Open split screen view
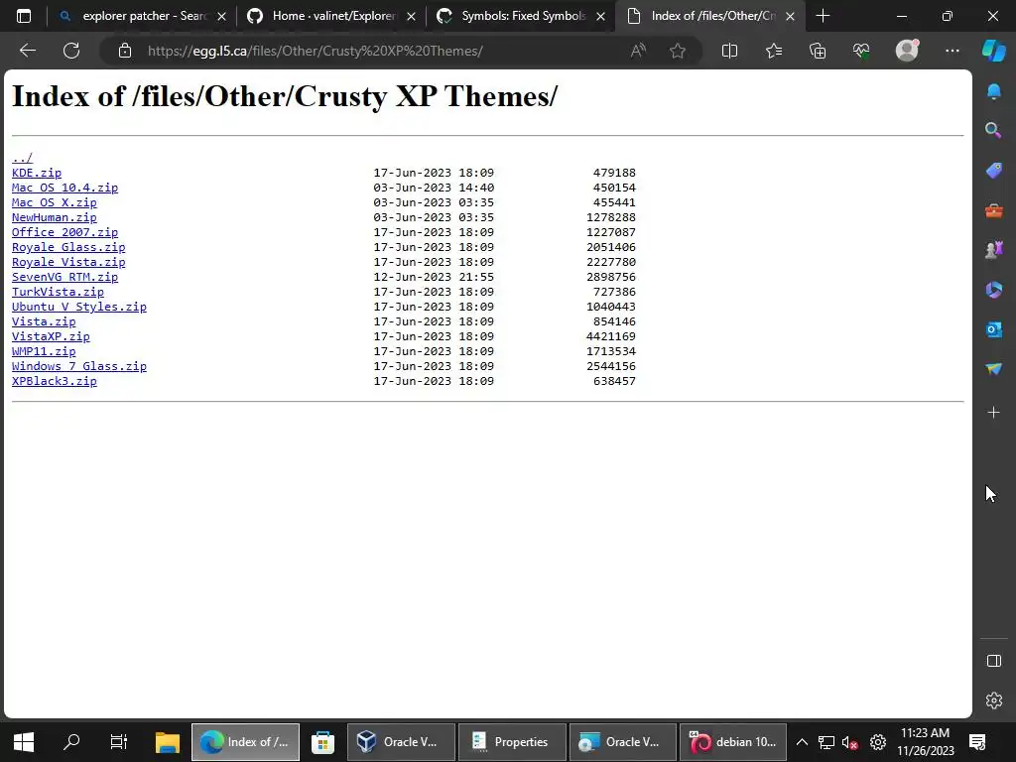The image size is (1016, 762). [729, 51]
